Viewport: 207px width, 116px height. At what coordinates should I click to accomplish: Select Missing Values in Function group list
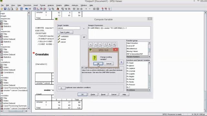click(132, 51)
